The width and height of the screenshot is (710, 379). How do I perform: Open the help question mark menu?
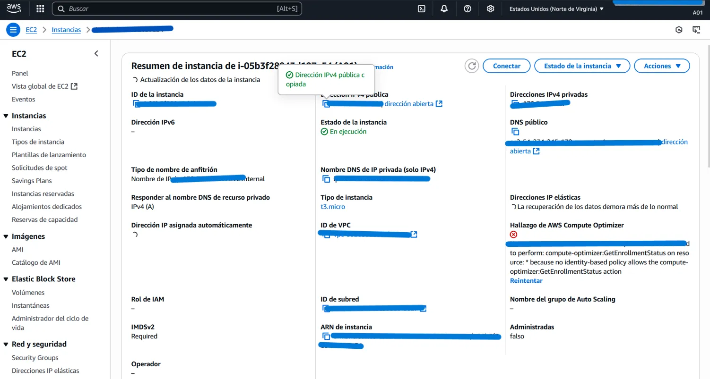coord(468,8)
